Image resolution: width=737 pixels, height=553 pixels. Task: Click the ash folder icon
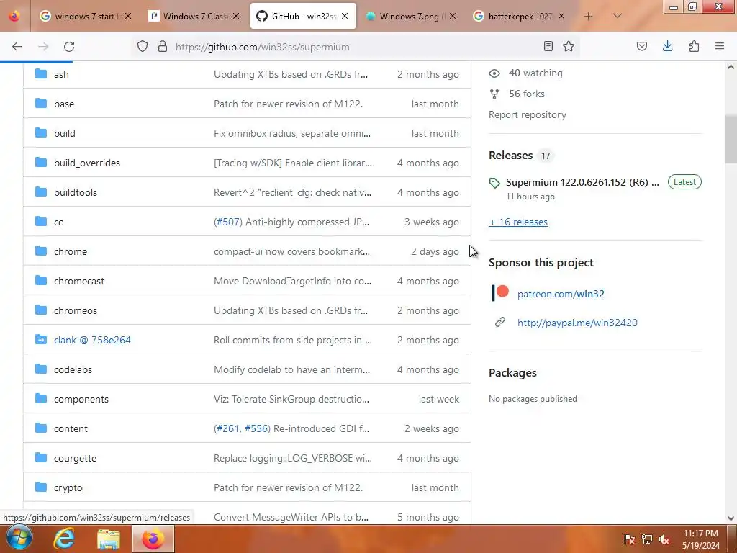click(x=41, y=74)
